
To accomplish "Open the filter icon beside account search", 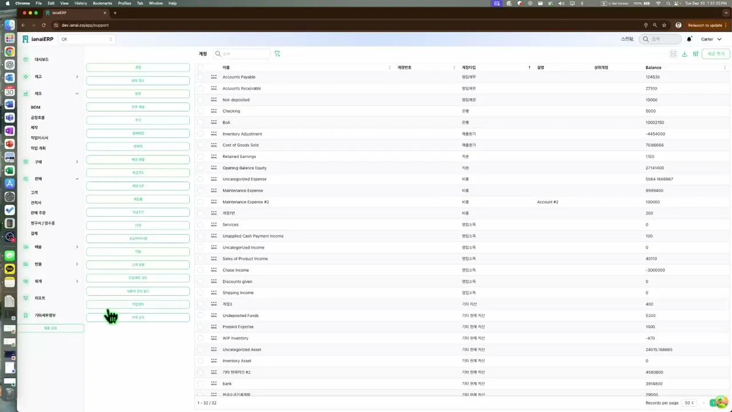I will [277, 54].
